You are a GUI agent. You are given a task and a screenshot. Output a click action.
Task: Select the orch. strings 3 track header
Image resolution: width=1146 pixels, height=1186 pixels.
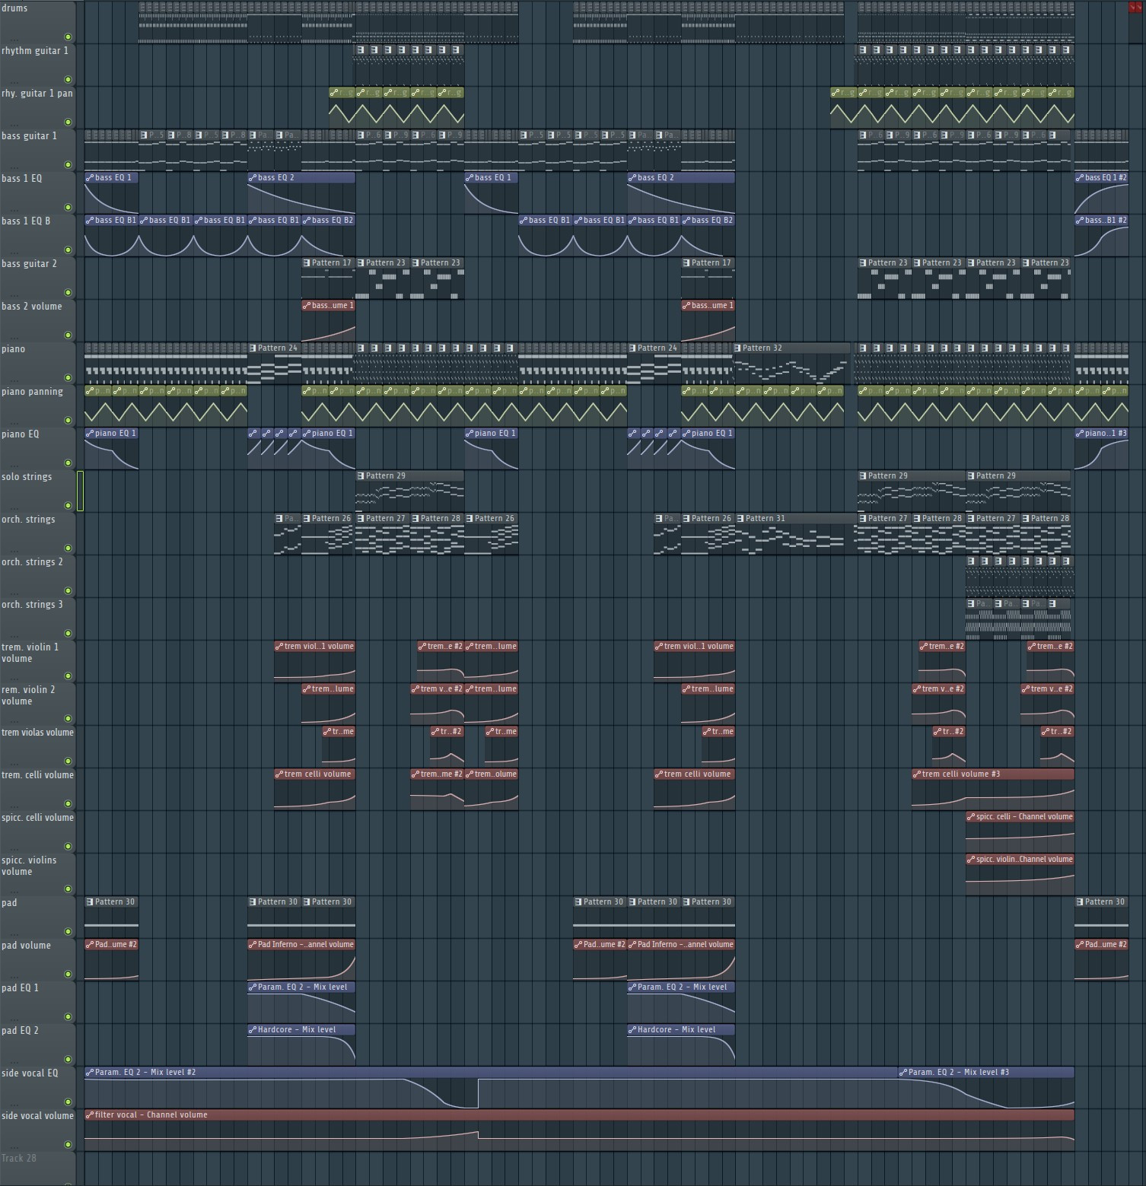coord(38,618)
